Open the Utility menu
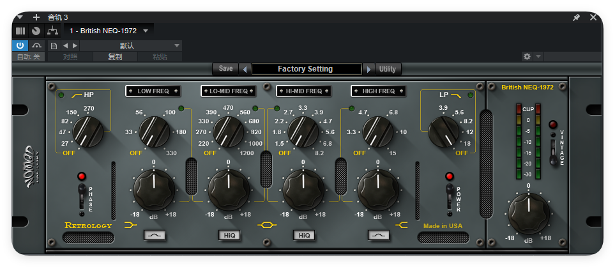This screenshot has width=615, height=267. click(388, 69)
